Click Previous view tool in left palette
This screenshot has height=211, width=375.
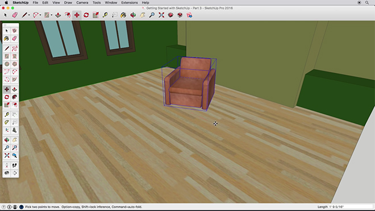point(15,155)
